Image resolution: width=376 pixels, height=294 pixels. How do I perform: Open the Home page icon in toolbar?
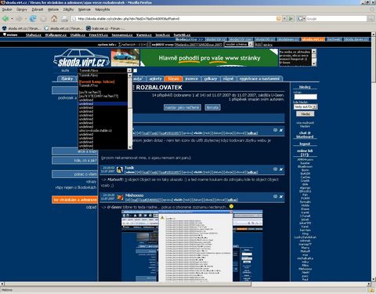(54, 19)
